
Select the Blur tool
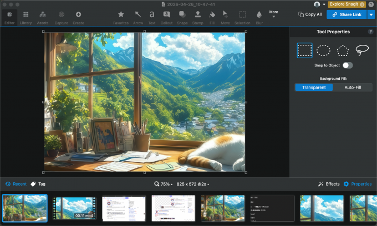coord(259,18)
